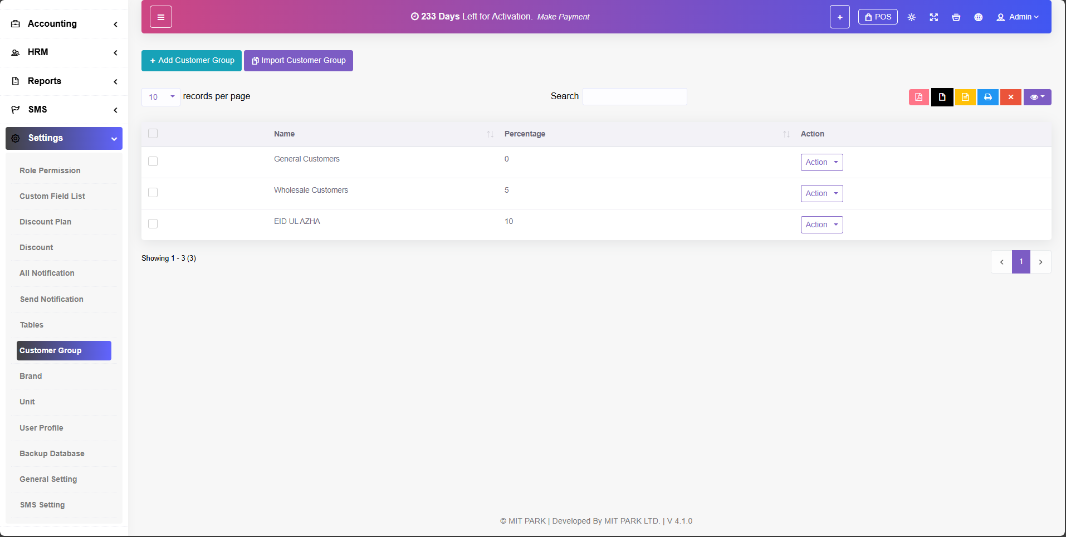Export table as PDF using pink button
1066x537 pixels.
[x=918, y=97]
